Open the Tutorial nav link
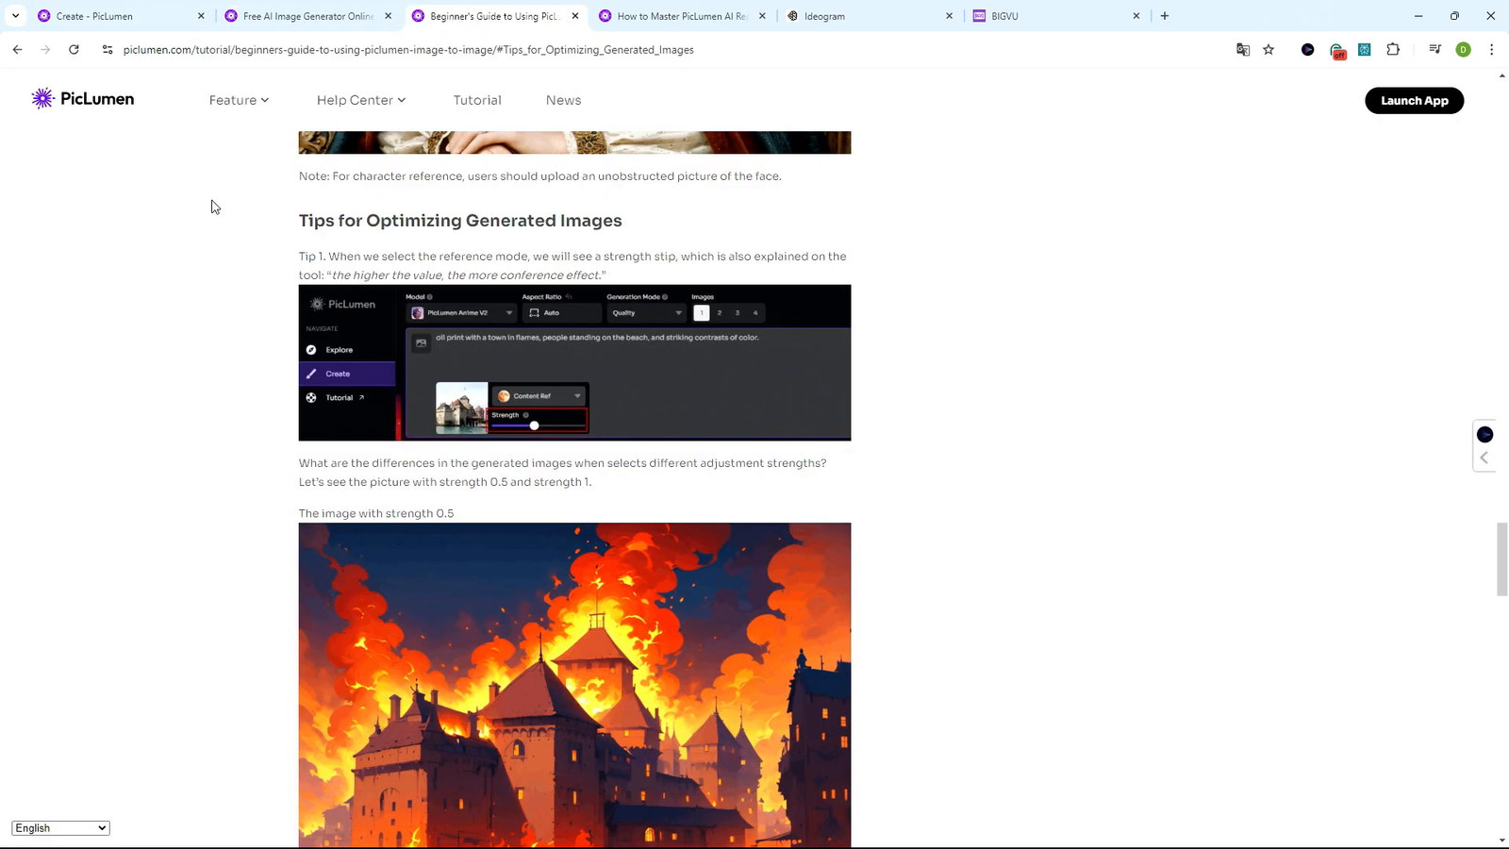Image resolution: width=1509 pixels, height=849 pixels. click(x=477, y=100)
